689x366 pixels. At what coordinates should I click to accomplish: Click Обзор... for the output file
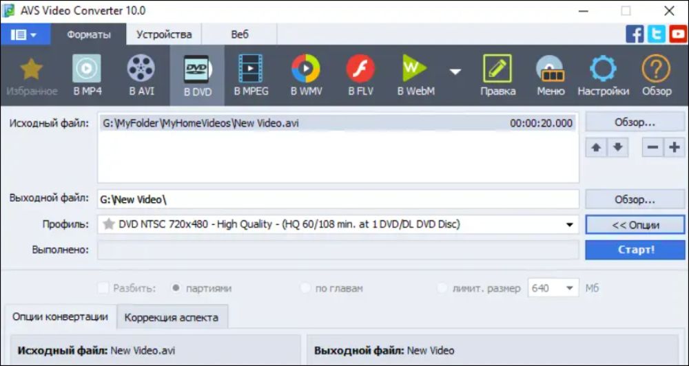[635, 200]
